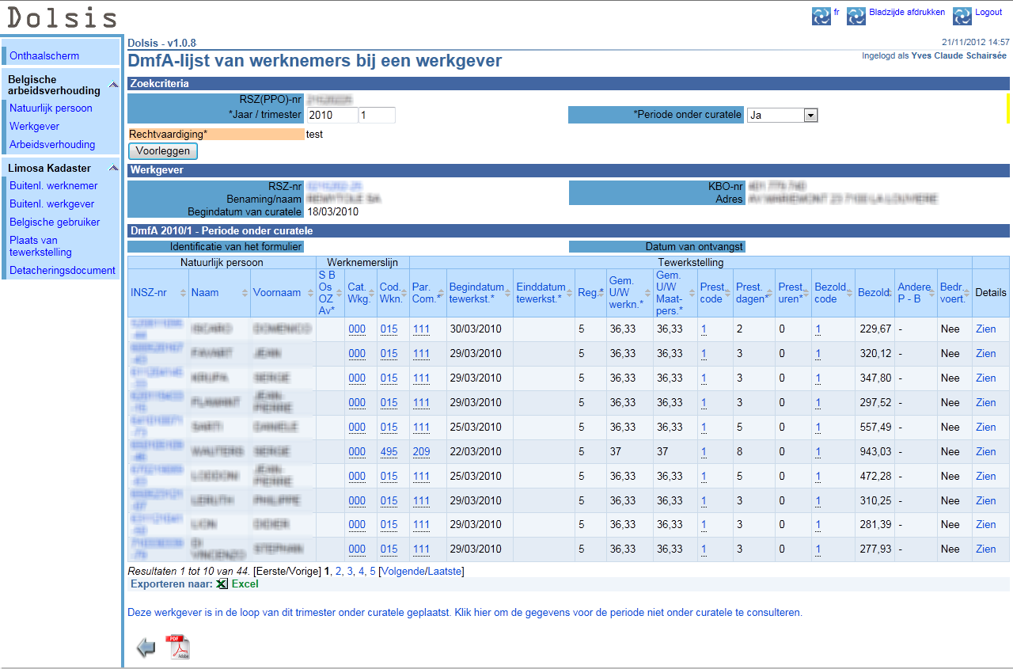The image size is (1013, 669).
Task: Sort by Prest. code column arrows
Action: (727, 293)
